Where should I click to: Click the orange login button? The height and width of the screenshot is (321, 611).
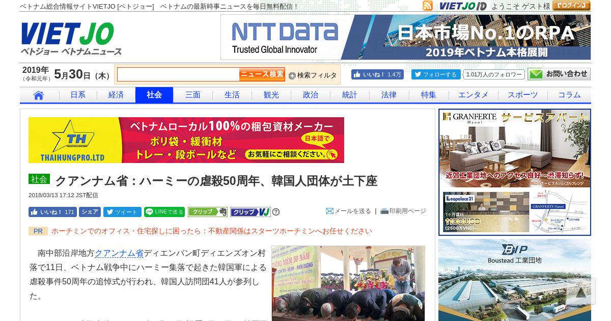point(571,6)
